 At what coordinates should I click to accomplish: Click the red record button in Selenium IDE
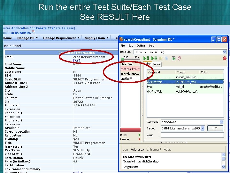(x=225, y=58)
